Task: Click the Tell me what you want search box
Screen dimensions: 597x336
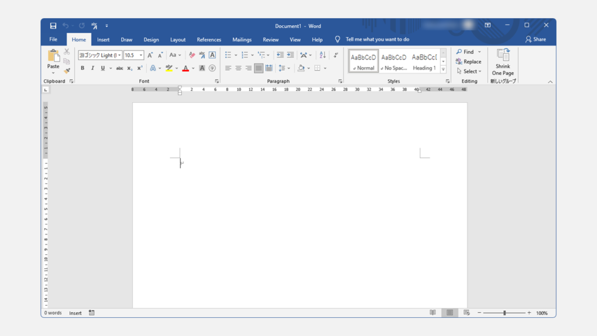Action: [x=377, y=40]
